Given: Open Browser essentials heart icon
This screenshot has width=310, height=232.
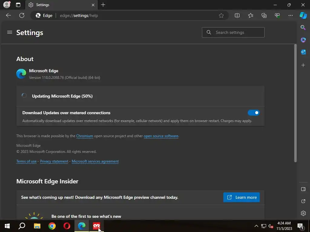Looking at the screenshot, I should pos(277,15).
